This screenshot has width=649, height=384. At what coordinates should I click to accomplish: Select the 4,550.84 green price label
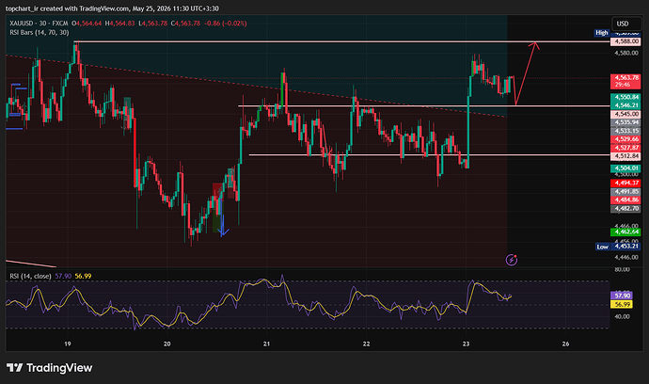click(x=625, y=97)
